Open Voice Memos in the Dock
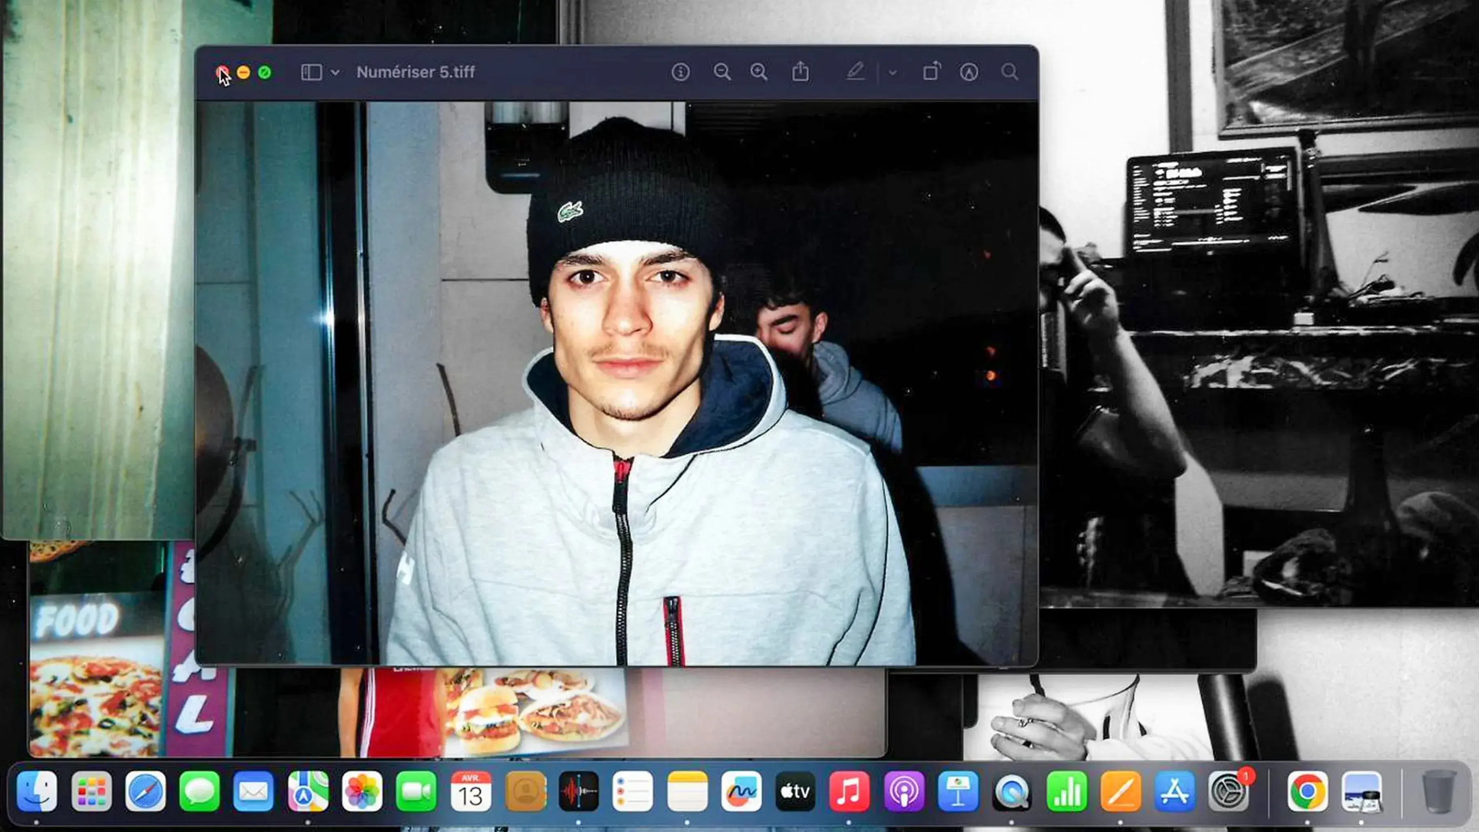Image resolution: width=1479 pixels, height=832 pixels. [x=578, y=791]
